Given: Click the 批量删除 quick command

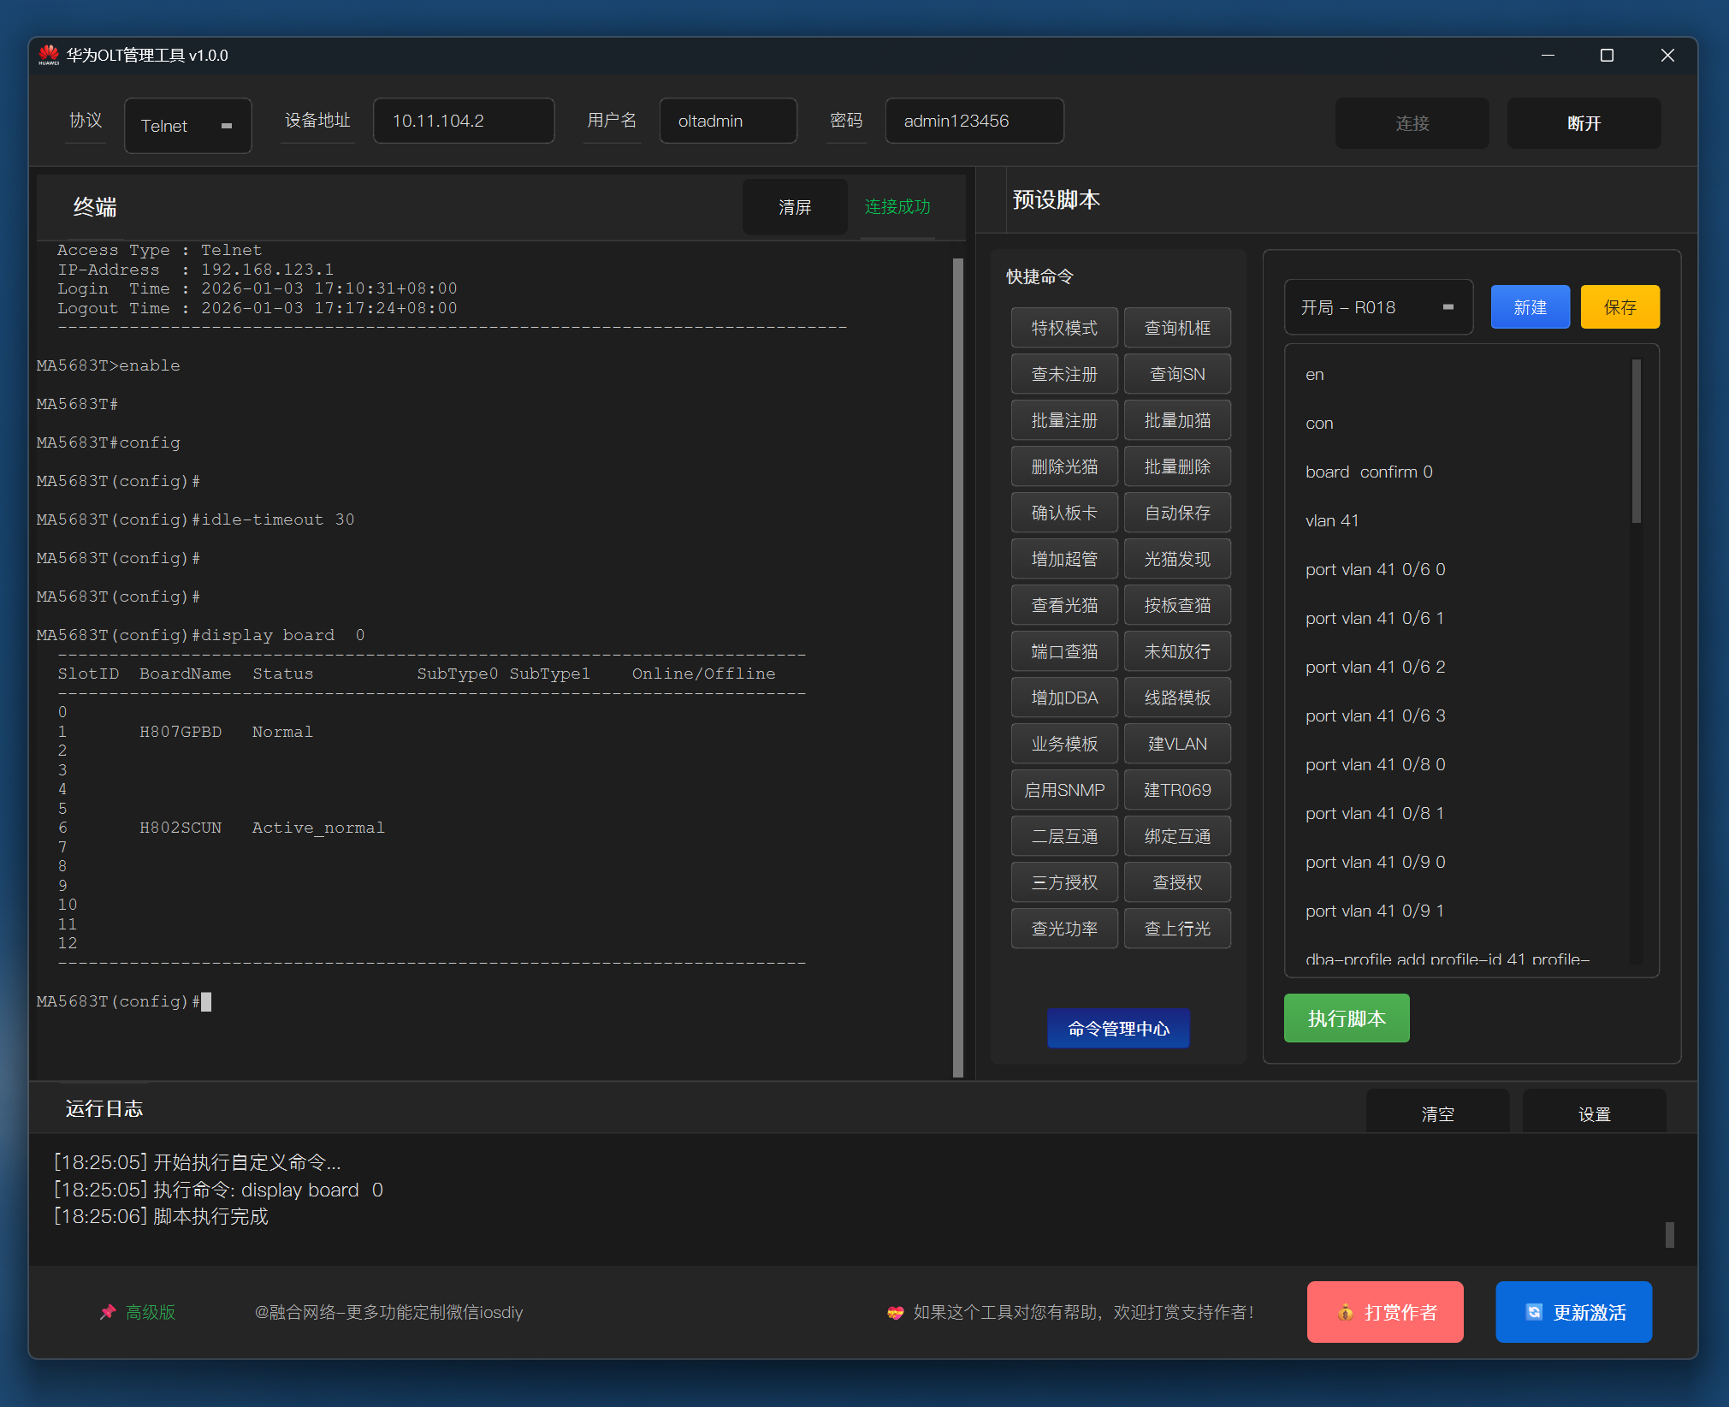Looking at the screenshot, I should (1177, 466).
